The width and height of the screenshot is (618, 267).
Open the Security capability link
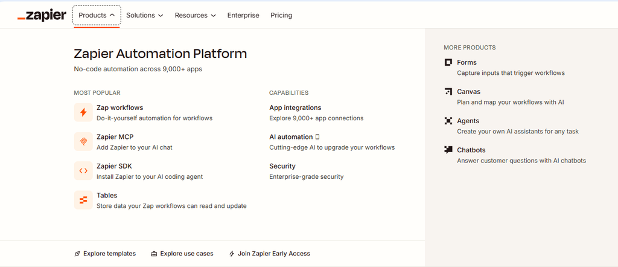(x=282, y=166)
